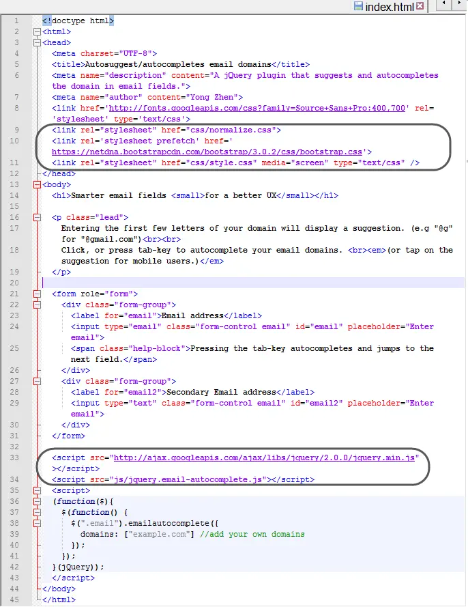Screen dimensions: 468x607
Task: Click the '.email' selector string
Action: tap(100, 524)
